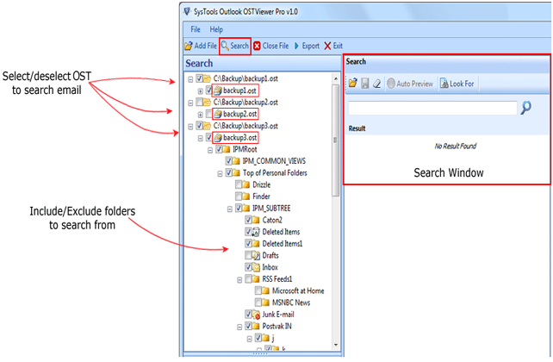Select the backup2.ost file icon
553x362 pixels.
pyautogui.click(x=218, y=114)
